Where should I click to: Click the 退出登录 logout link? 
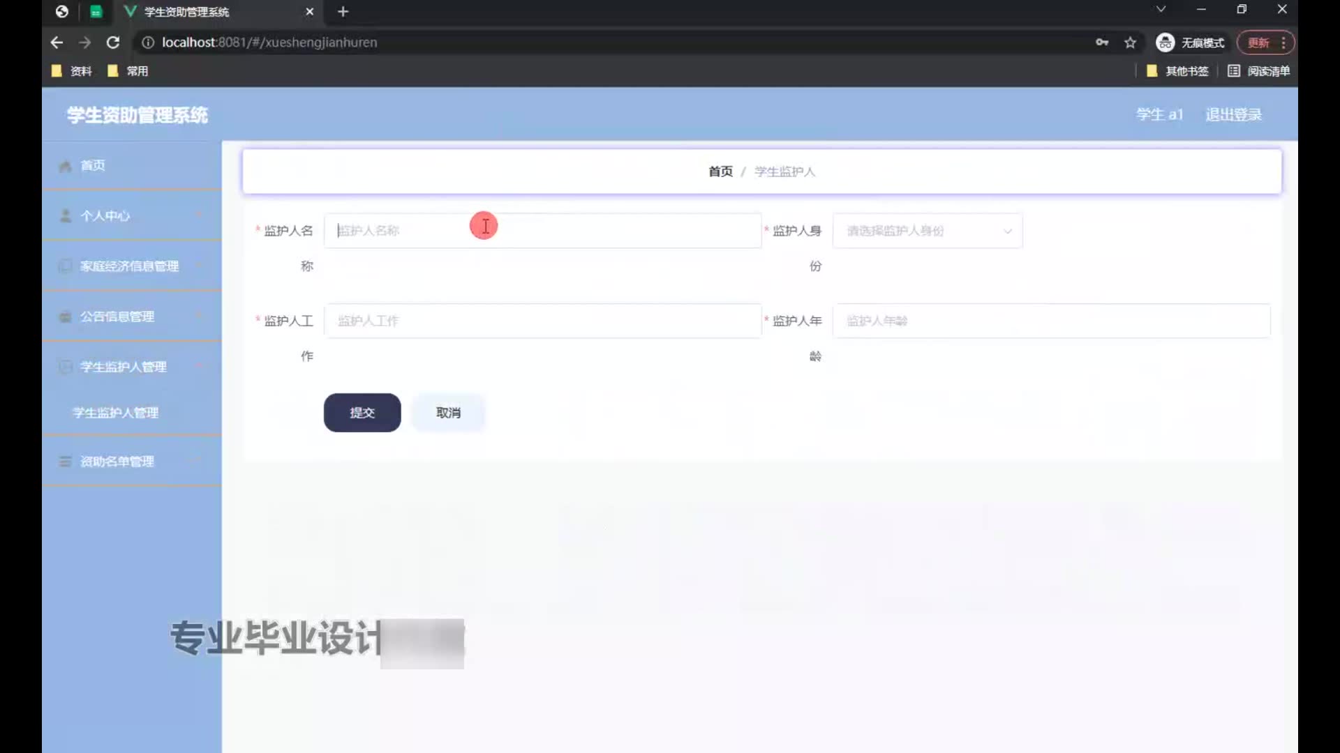pos(1233,114)
